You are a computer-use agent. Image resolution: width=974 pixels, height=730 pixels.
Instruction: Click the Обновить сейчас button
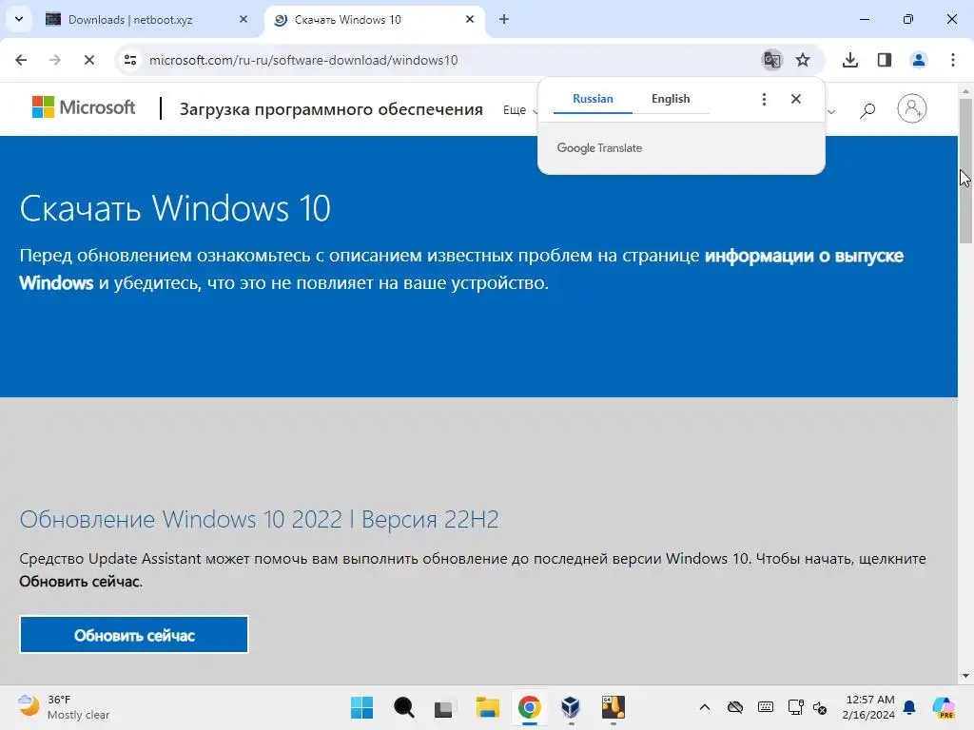(134, 634)
